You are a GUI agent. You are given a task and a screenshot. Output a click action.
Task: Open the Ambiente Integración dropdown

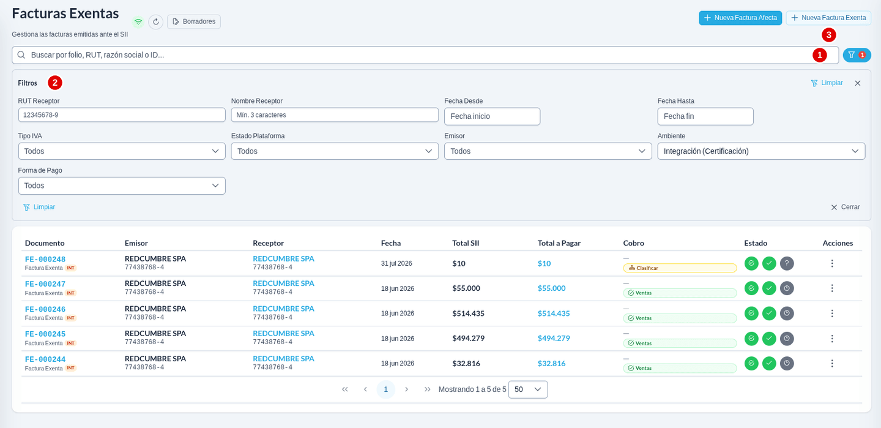coord(761,151)
